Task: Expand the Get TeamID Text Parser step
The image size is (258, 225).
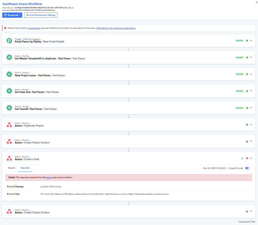Action: (251, 108)
